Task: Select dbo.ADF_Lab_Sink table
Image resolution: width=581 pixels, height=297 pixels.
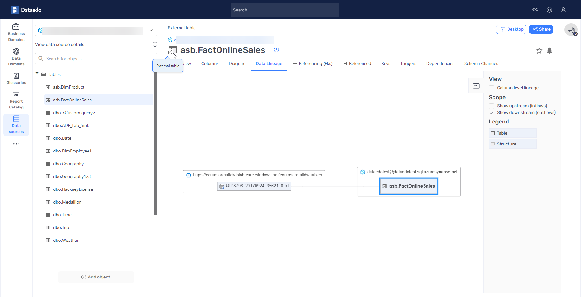Action: 99,125
